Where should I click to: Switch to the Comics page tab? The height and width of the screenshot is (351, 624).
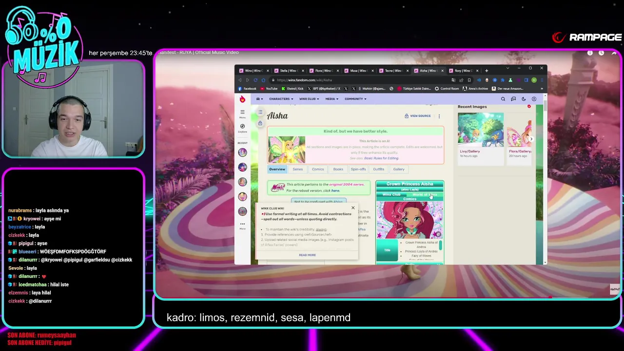point(318,169)
